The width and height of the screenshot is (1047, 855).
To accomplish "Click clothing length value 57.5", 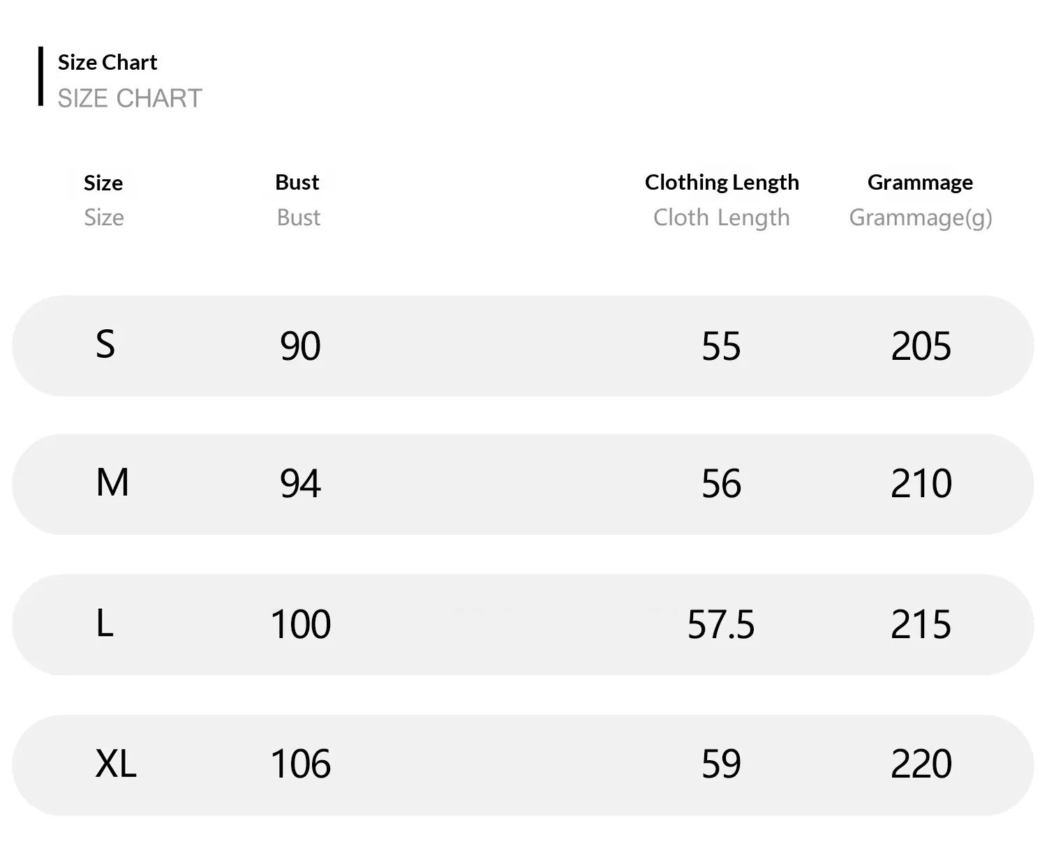I will (x=721, y=624).
